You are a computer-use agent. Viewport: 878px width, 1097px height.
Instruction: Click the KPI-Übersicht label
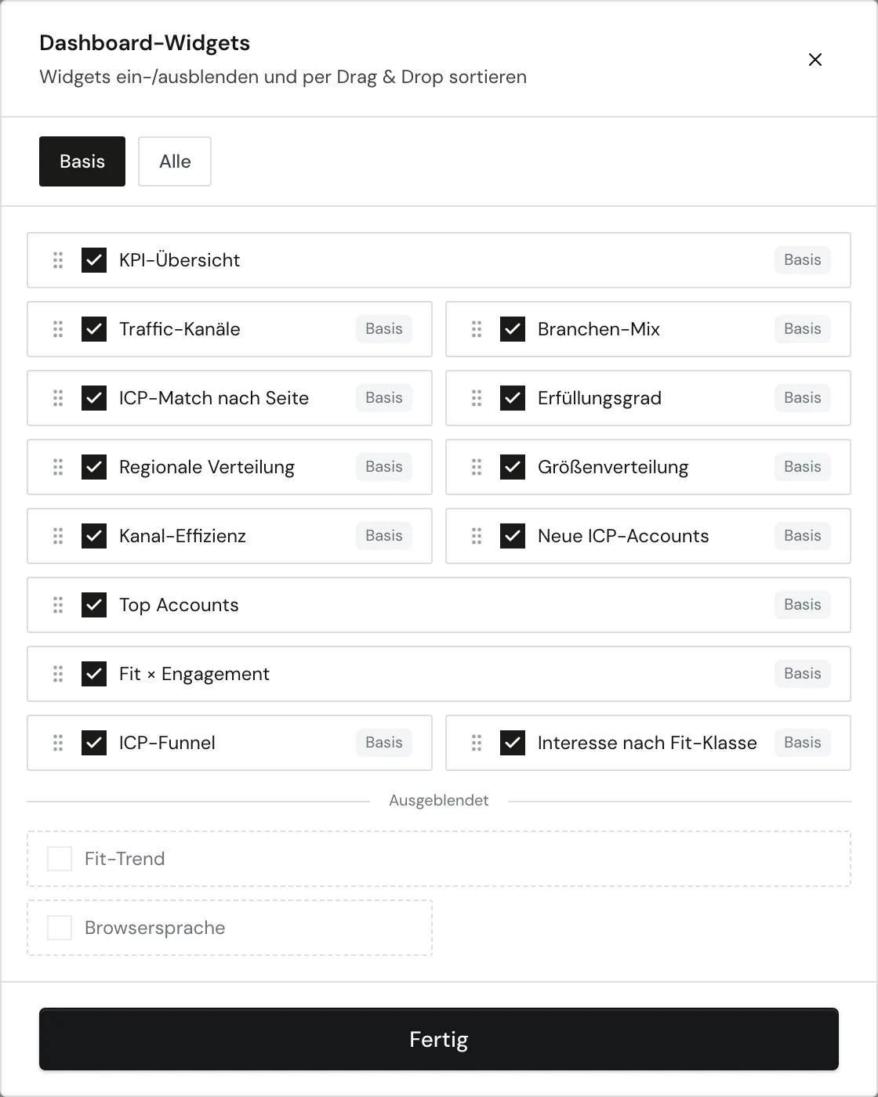tap(180, 260)
